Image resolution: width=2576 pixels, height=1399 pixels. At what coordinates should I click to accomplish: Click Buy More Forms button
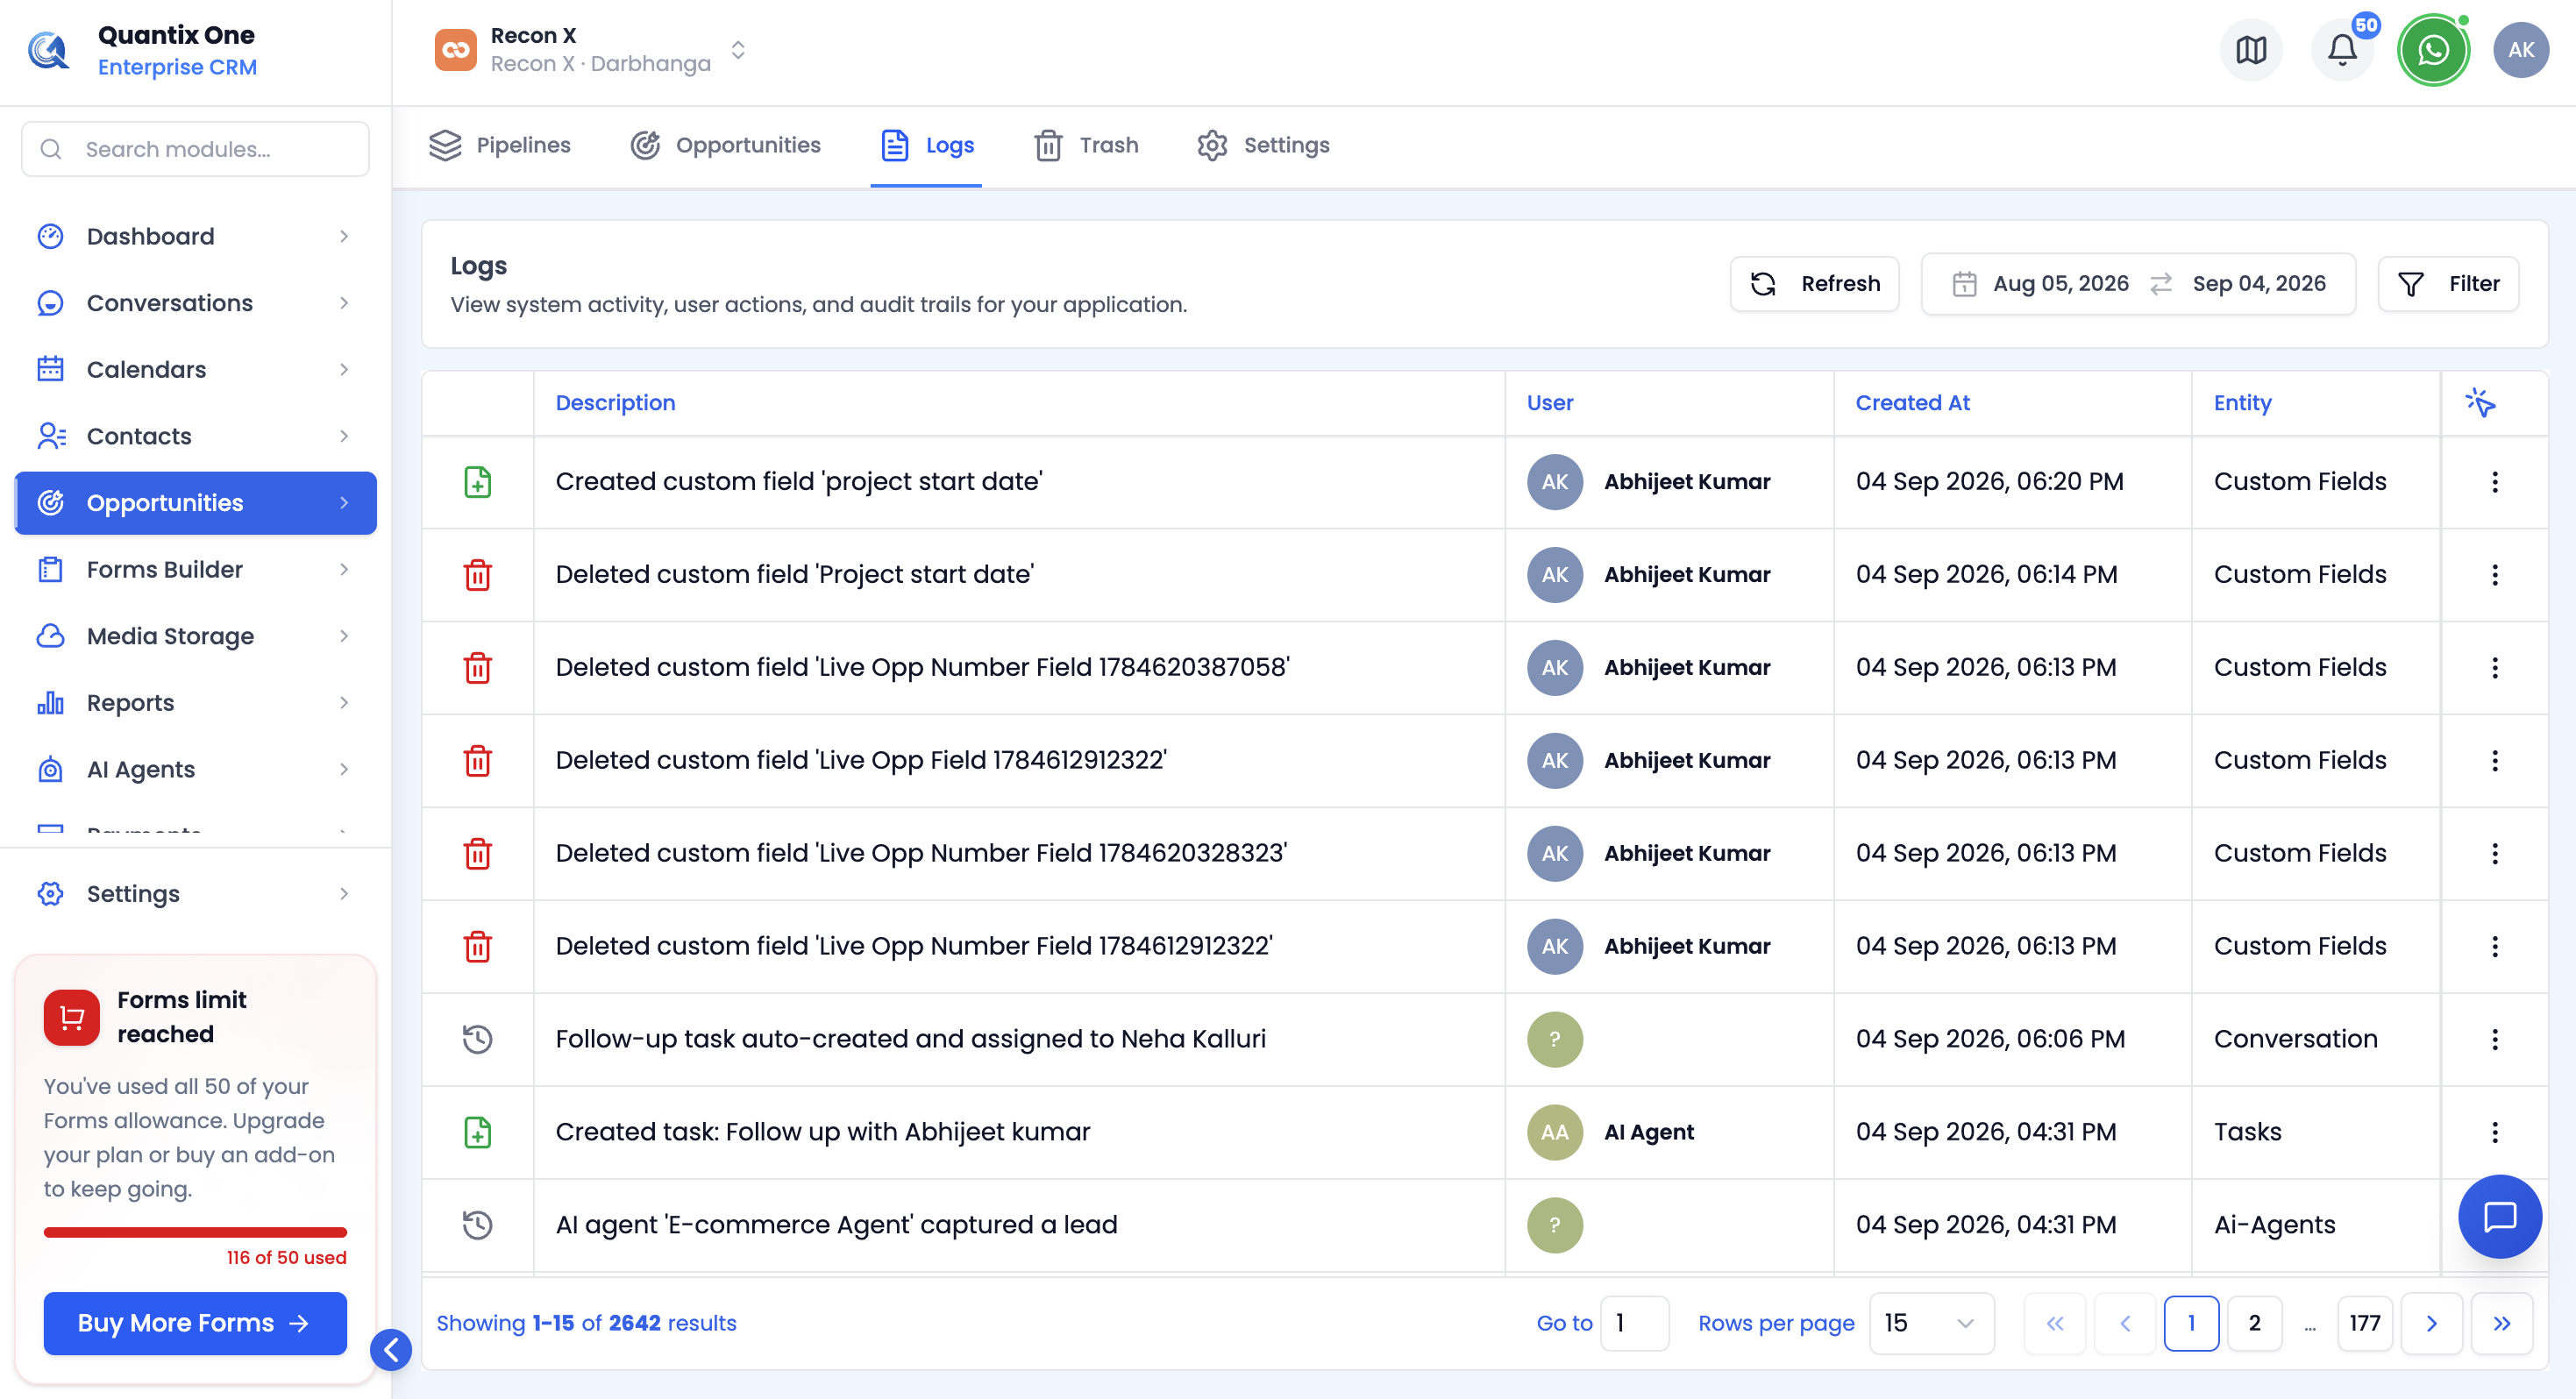[195, 1323]
